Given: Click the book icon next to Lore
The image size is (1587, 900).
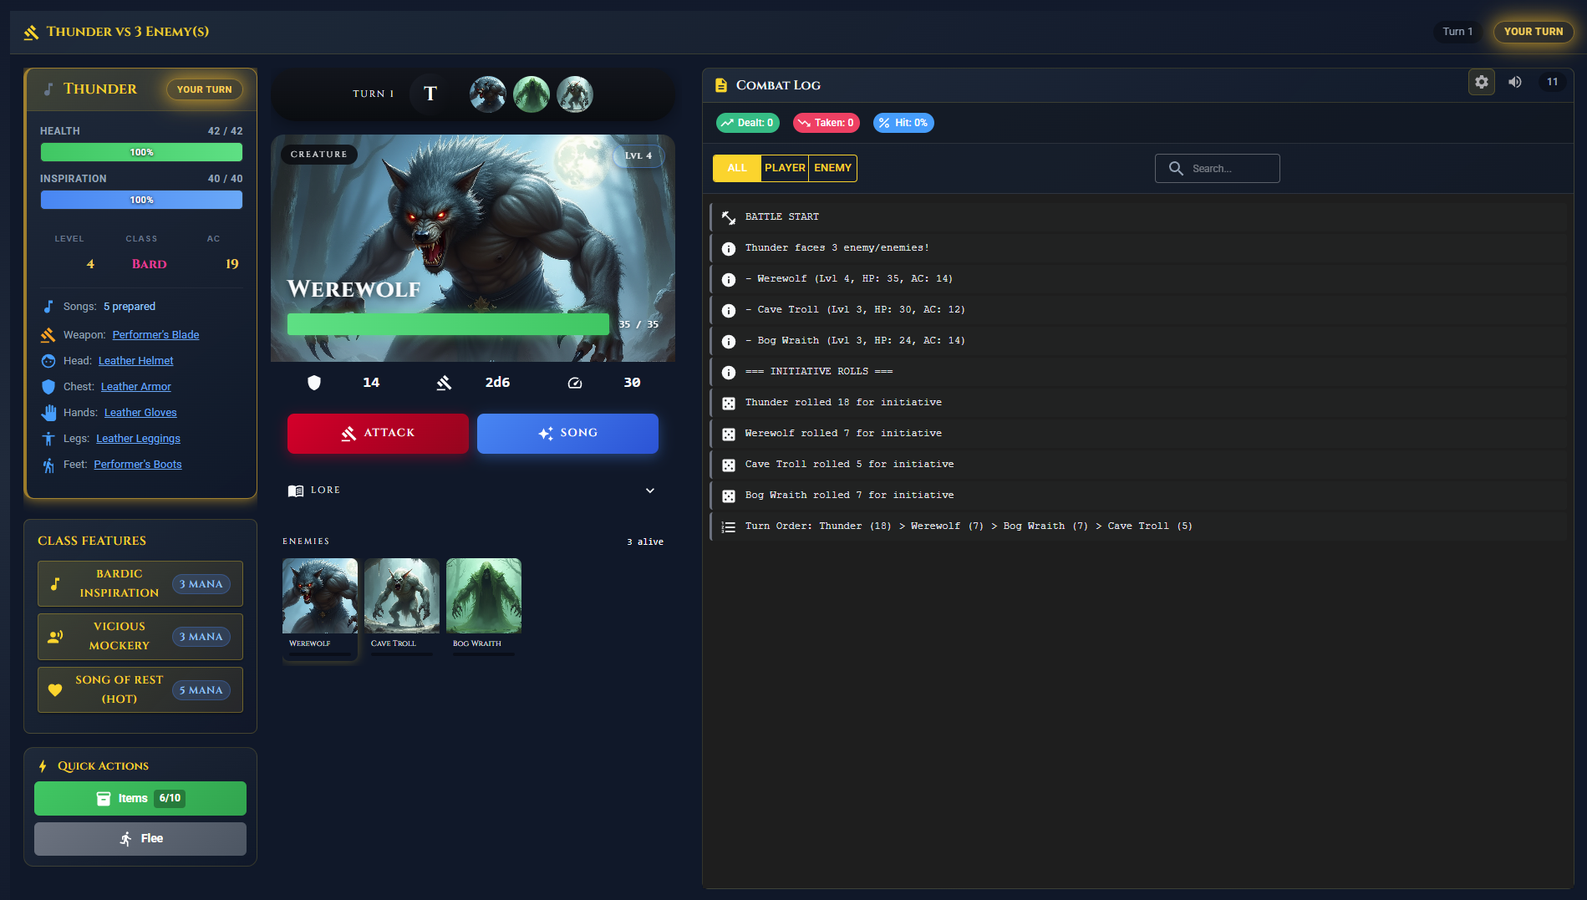Looking at the screenshot, I should (295, 491).
